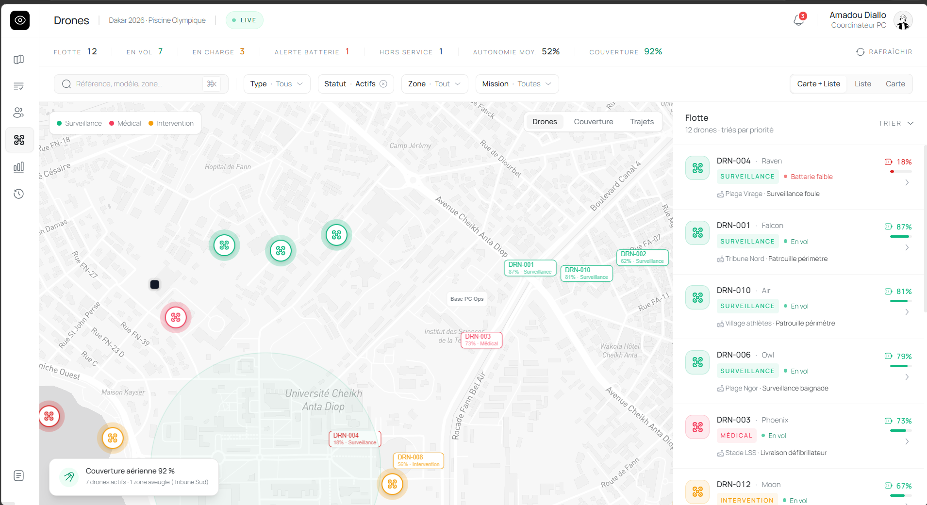Screen dimensions: 927x505
Task: Open notifications bell with 3 alerts
Action: click(x=799, y=20)
